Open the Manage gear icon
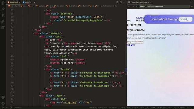Viewport: 194px width, 109px height. (x=3, y=103)
